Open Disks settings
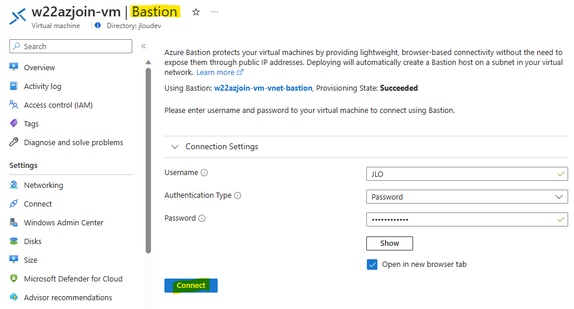 coord(33,241)
